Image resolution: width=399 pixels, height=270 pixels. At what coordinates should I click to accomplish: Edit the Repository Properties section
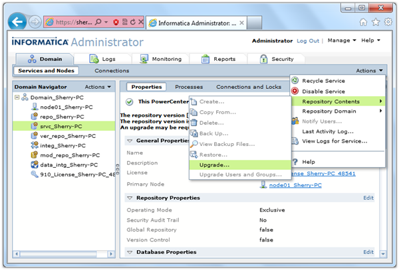pyautogui.click(x=368, y=198)
